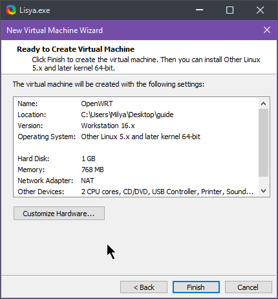The width and height of the screenshot is (278, 299).
Task: Select the Operating System row
Action: click(136, 137)
